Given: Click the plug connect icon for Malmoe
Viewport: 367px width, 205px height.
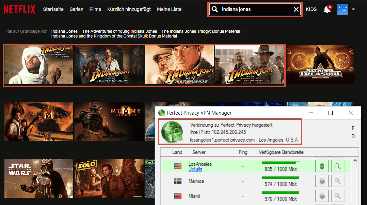Looking at the screenshot, I should (x=322, y=181).
